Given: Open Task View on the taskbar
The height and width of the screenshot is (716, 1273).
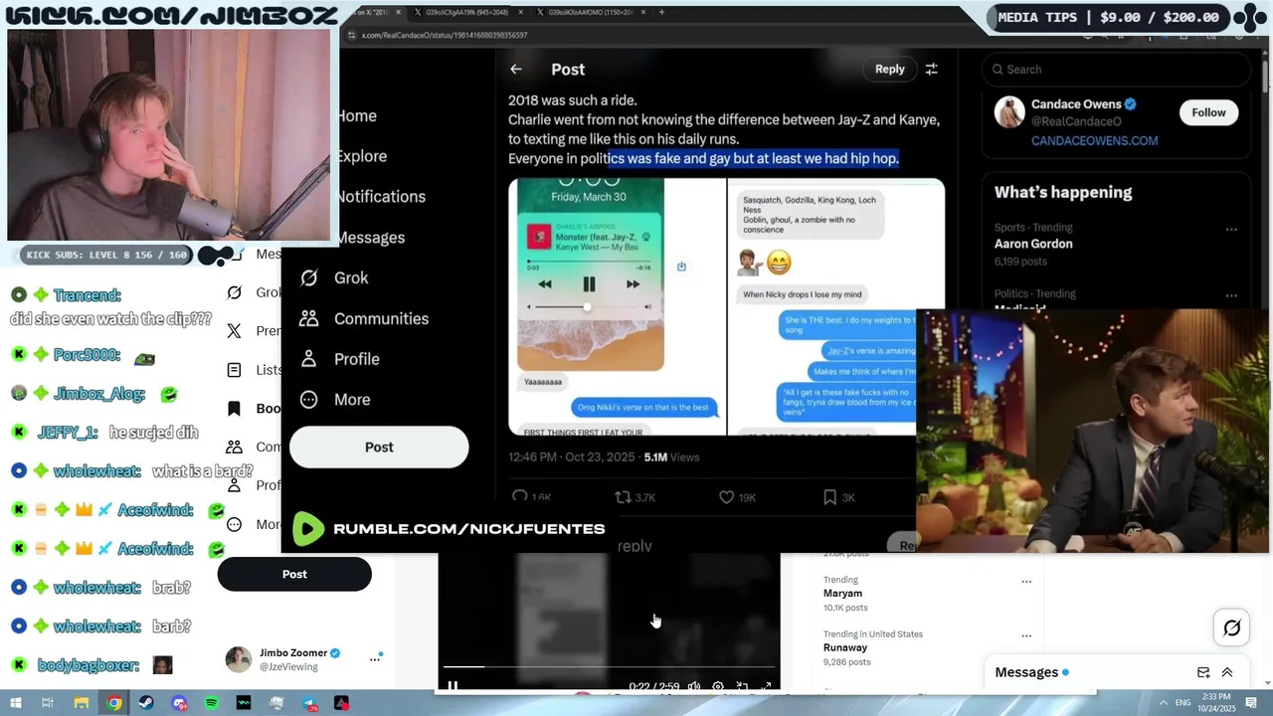Looking at the screenshot, I should (x=47, y=703).
